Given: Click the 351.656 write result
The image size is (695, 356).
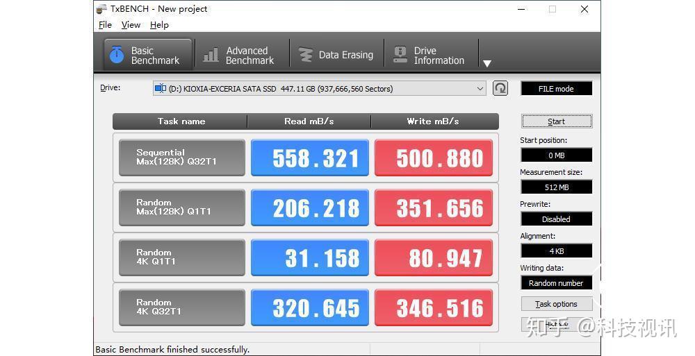Looking at the screenshot, I should [434, 207].
